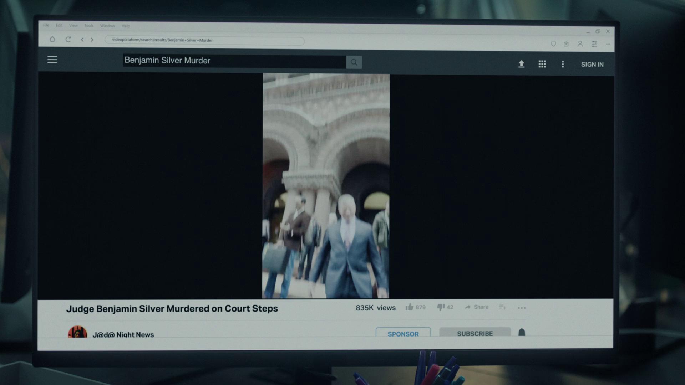Screen dimensions: 685x385
Task: Like the video with thumbs up
Action: point(410,307)
